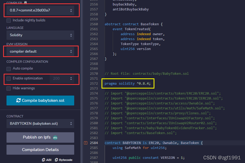This screenshot has height=163, width=245.
Task: Click the 'contract BABYTOKEN is ERC20' line
Action: click(154, 143)
